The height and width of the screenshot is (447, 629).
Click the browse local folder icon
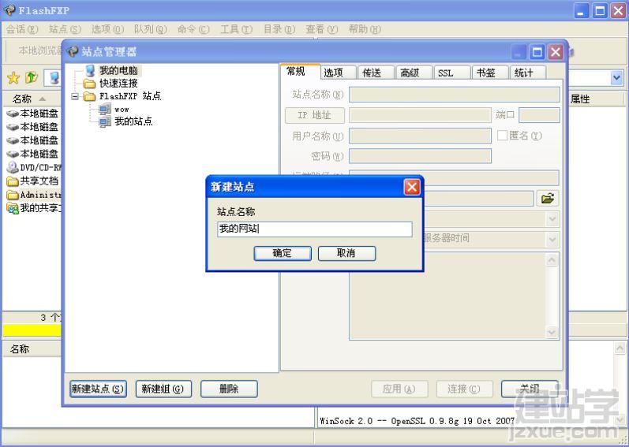548,198
